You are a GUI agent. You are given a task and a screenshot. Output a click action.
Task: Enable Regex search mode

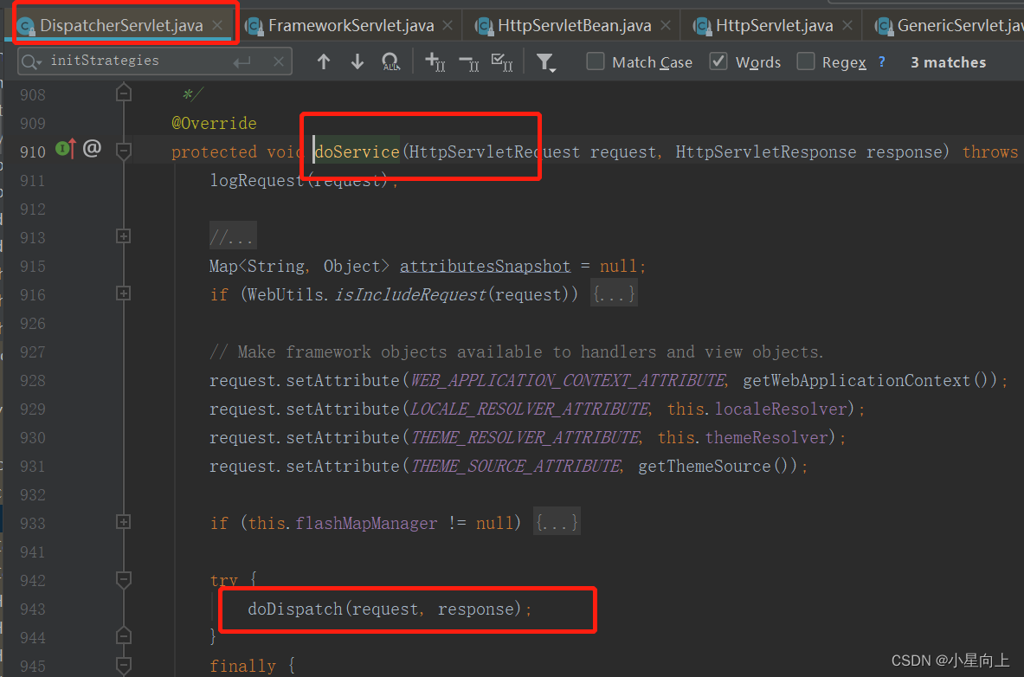coord(804,61)
